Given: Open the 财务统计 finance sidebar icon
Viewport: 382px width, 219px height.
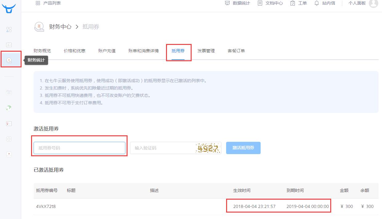Looking at the screenshot, I should tap(9, 60).
